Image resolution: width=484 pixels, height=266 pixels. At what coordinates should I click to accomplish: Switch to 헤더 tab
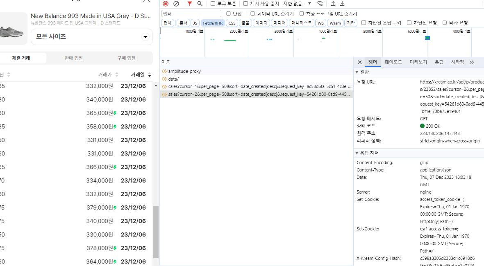pyautogui.click(x=373, y=62)
